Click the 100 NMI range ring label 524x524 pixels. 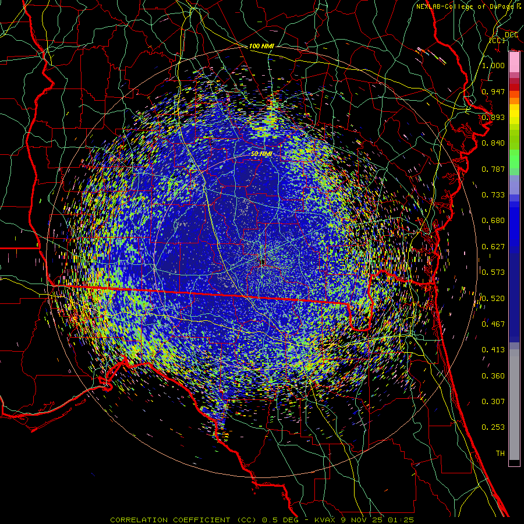pyautogui.click(x=261, y=46)
